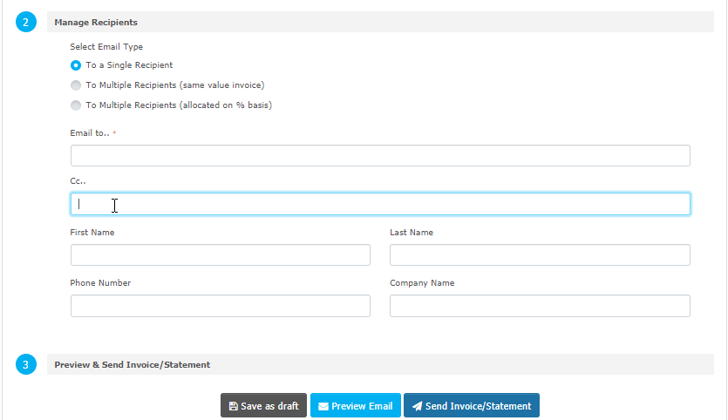Click the step 2 circle badge
Image resolution: width=728 pixels, height=420 pixels.
[26, 23]
